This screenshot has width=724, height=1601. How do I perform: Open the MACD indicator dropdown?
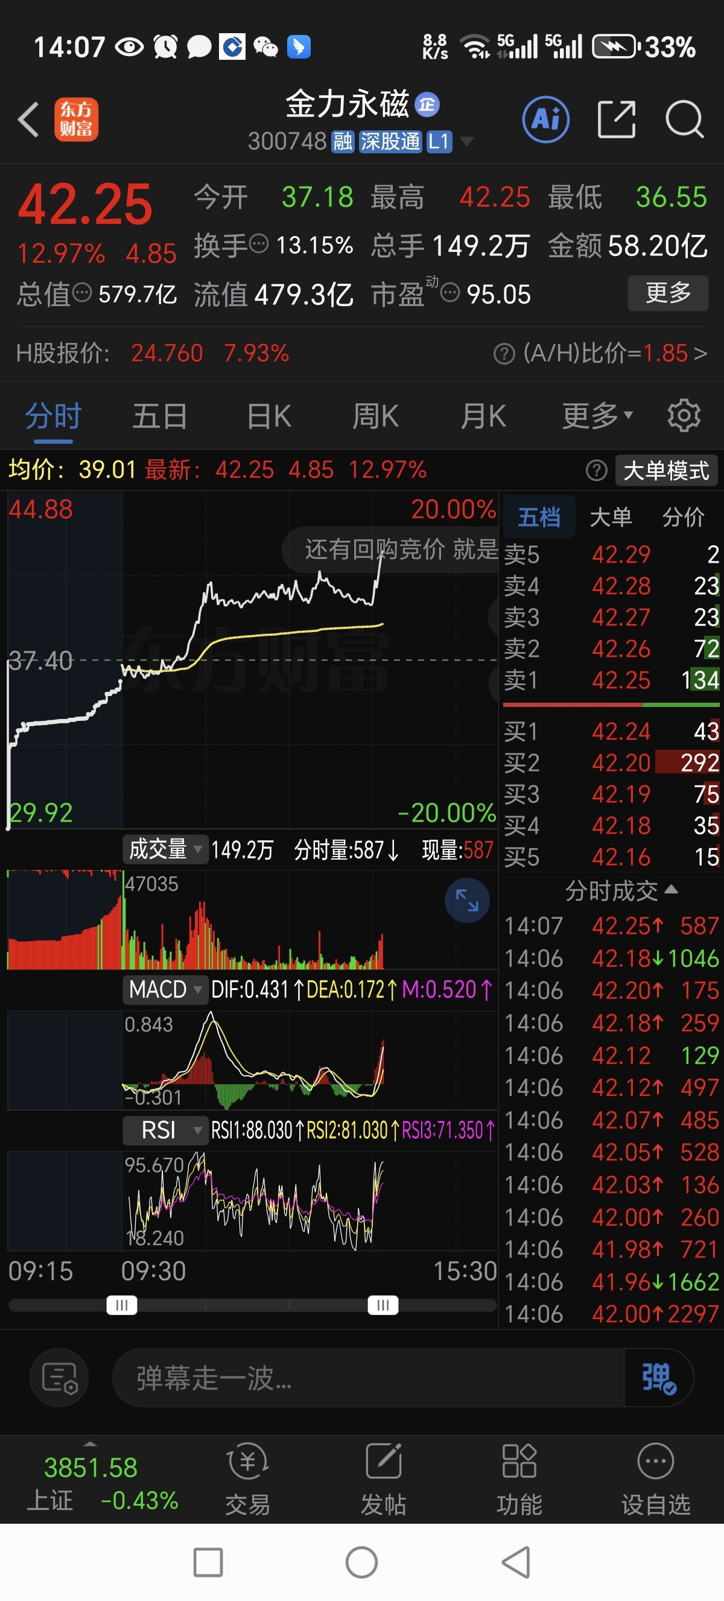pyautogui.click(x=165, y=989)
